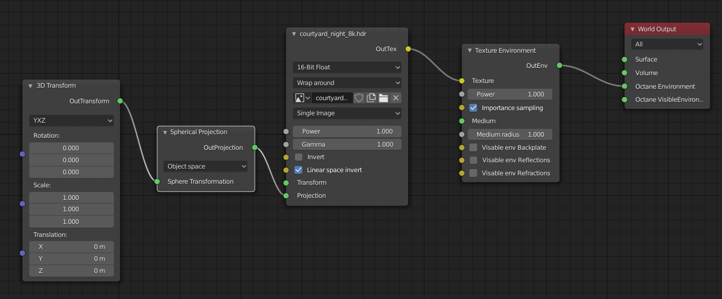Screen dimensions: 722x299
Task: Open the Wrap around dropdown
Action: pos(347,83)
